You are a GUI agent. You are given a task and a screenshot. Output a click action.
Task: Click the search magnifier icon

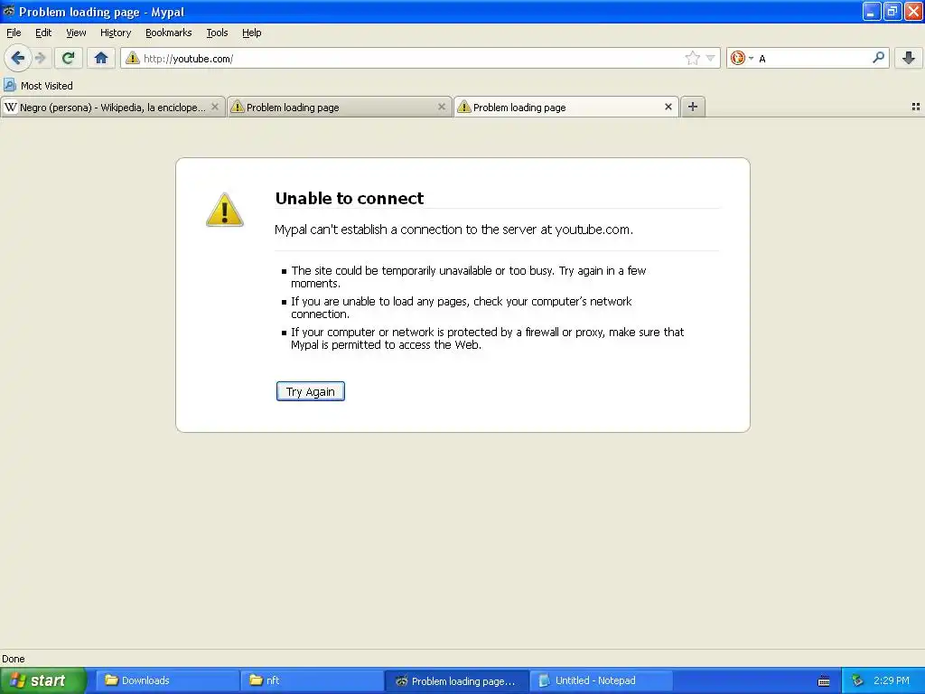pos(878,57)
